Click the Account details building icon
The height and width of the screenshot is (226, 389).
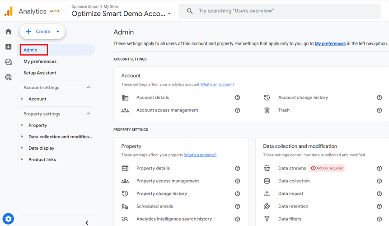pyautogui.click(x=125, y=98)
